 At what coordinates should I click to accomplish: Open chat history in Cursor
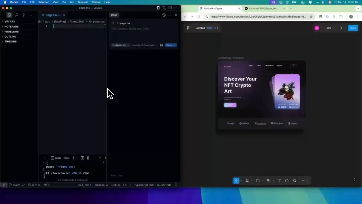[x=164, y=15]
